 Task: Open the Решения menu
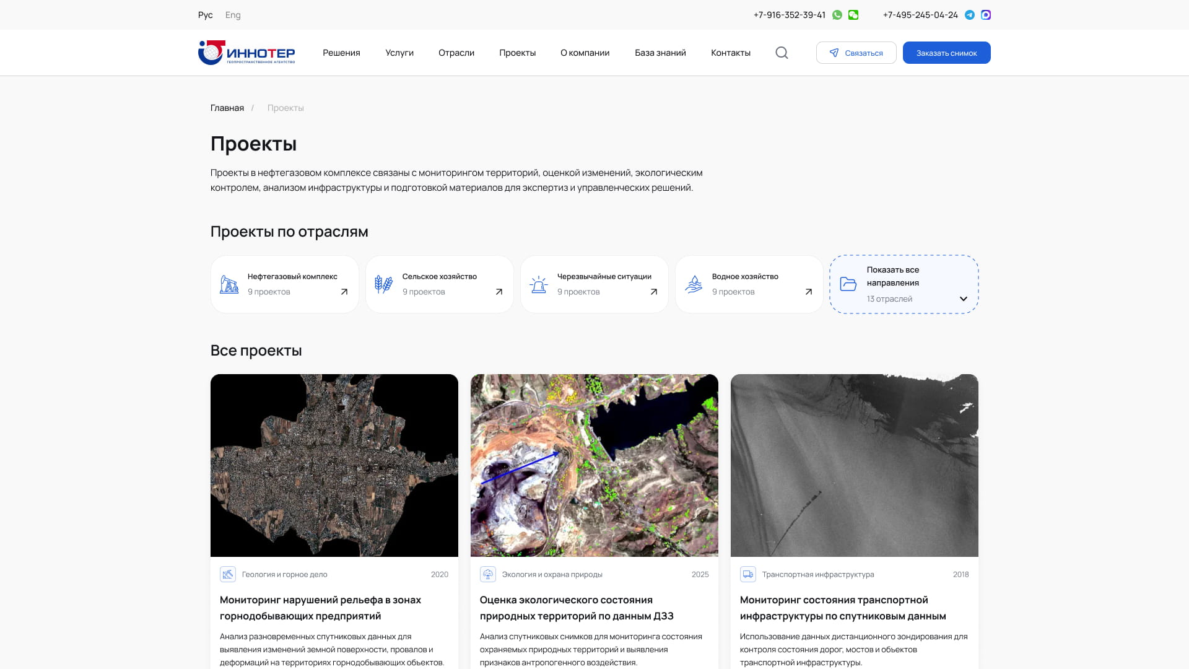[341, 53]
